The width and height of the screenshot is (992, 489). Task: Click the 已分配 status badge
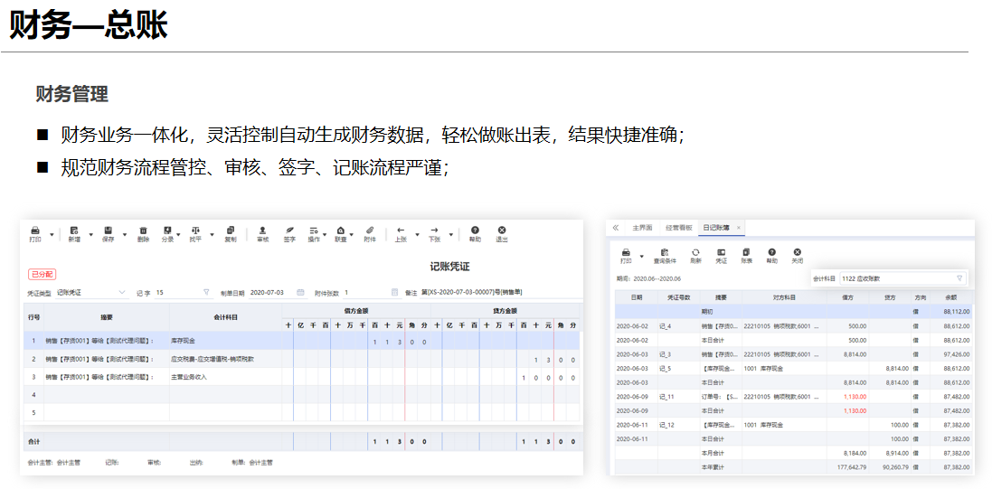click(x=42, y=275)
